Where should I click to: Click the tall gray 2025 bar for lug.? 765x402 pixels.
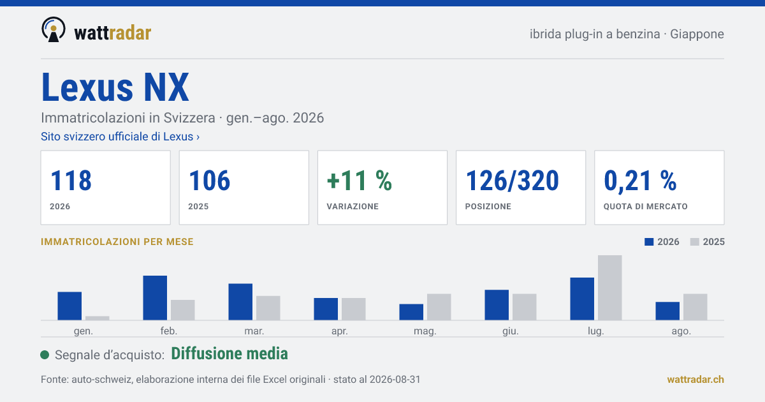(x=610, y=287)
